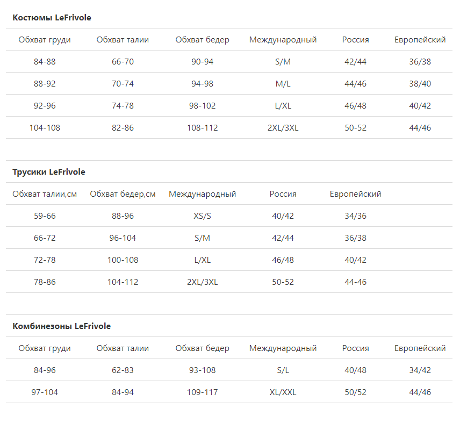Image resolution: width=460 pixels, height=423 pixels.
Task: Click the 109-117 hip measurement value
Action: 202,392
